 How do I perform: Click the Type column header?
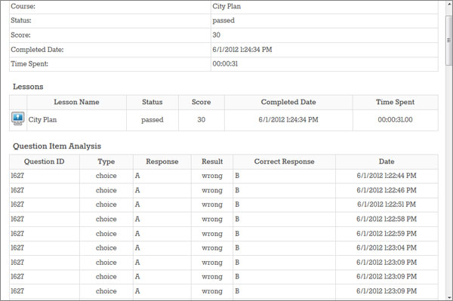click(x=106, y=161)
